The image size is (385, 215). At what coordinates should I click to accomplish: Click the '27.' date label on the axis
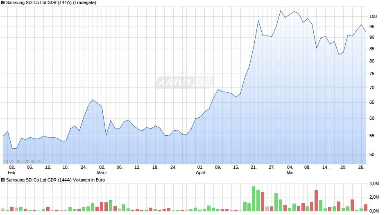point(272,167)
